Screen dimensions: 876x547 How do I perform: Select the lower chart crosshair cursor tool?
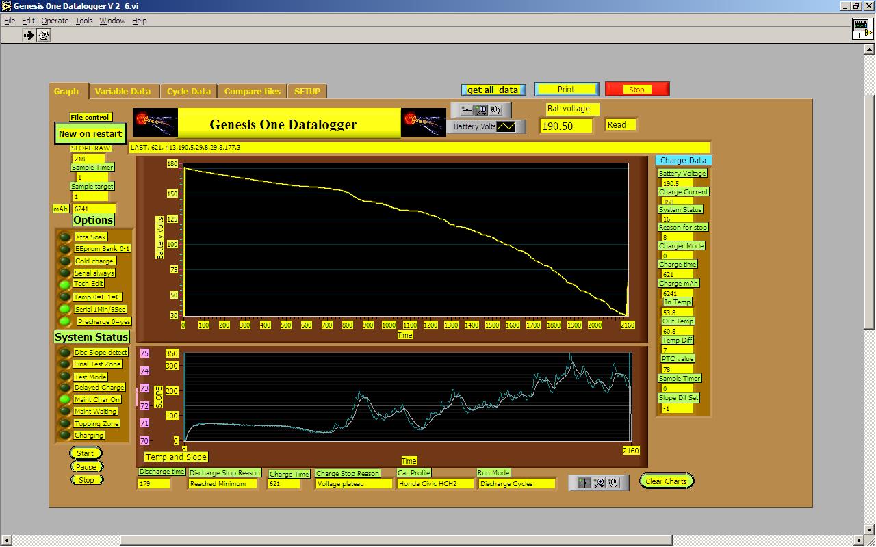[x=584, y=483]
